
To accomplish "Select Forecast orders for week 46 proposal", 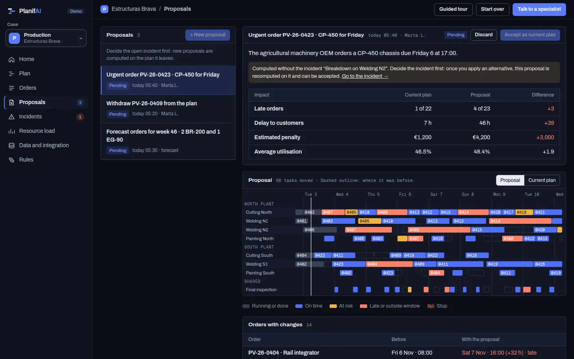I will pyautogui.click(x=168, y=141).
